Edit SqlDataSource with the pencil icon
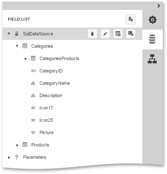The image size is (167, 174). [x=105, y=34]
